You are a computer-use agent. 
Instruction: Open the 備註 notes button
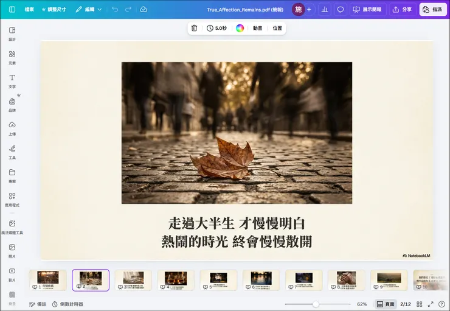click(38, 304)
